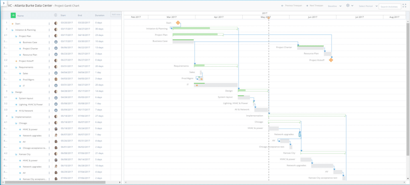Click the today marker on the timeline header
410x185 pixels.
coord(269,18)
